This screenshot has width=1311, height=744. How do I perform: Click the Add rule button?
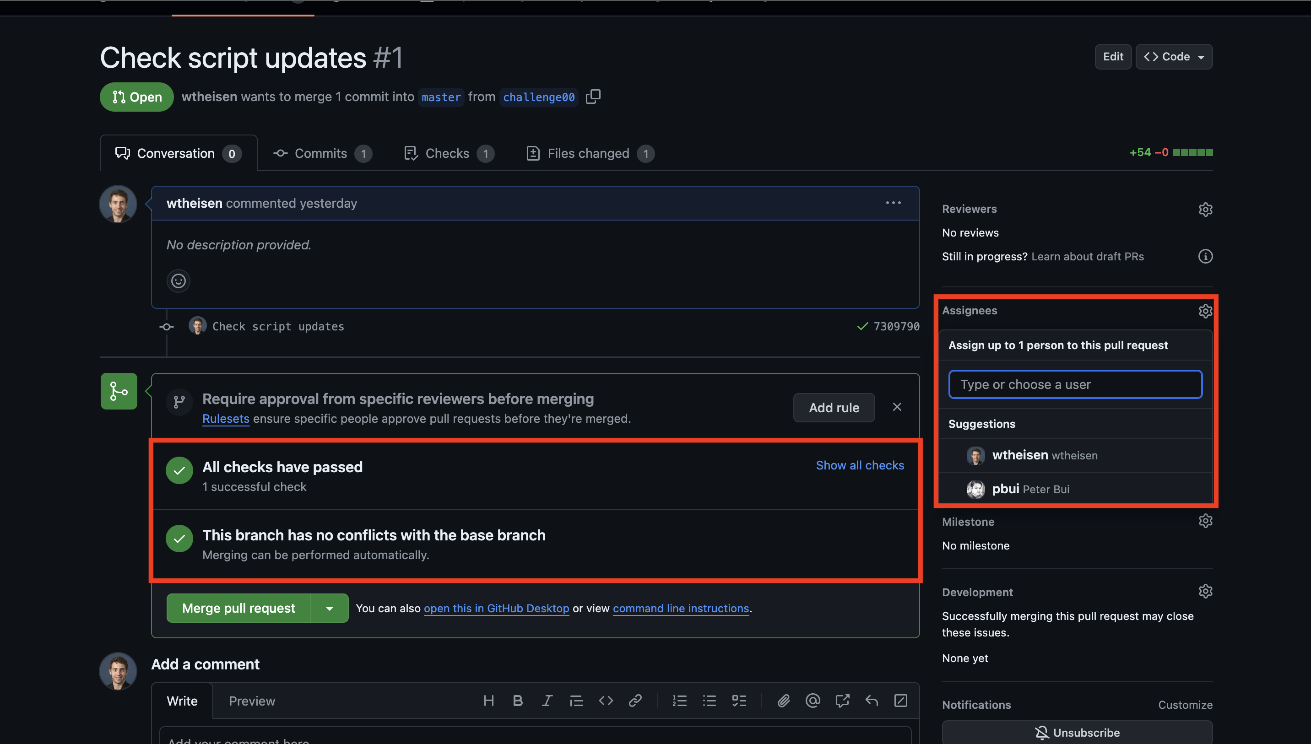(834, 407)
